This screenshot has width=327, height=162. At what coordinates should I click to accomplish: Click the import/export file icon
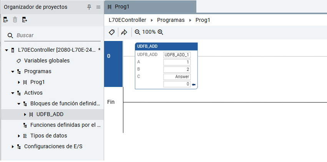coord(25,20)
